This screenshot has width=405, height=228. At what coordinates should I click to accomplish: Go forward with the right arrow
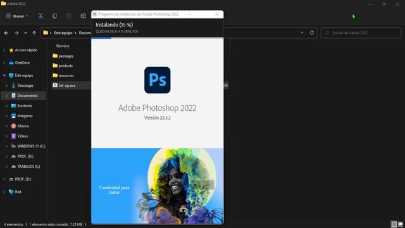click(16, 33)
